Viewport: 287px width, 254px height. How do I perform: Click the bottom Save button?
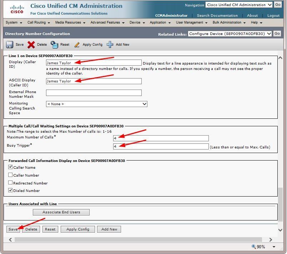[x=13, y=229]
